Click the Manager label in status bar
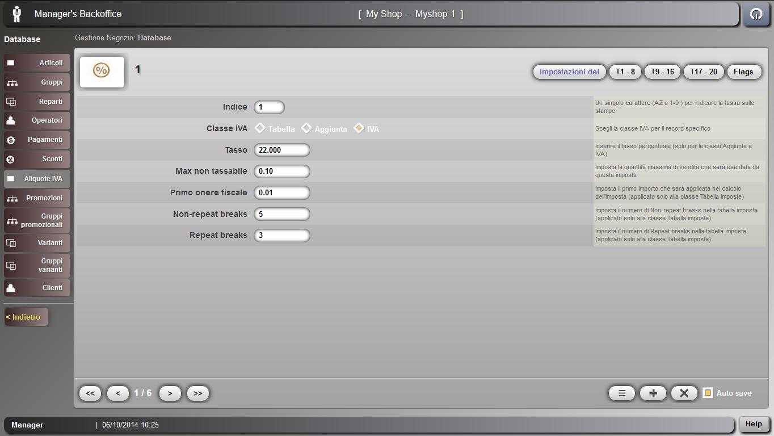 point(27,425)
